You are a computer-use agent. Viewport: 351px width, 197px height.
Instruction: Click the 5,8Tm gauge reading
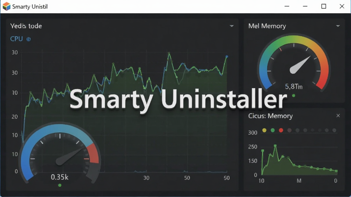tap(294, 87)
